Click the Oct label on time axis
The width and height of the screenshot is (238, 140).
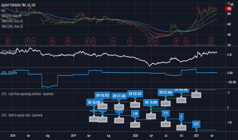click(181, 136)
